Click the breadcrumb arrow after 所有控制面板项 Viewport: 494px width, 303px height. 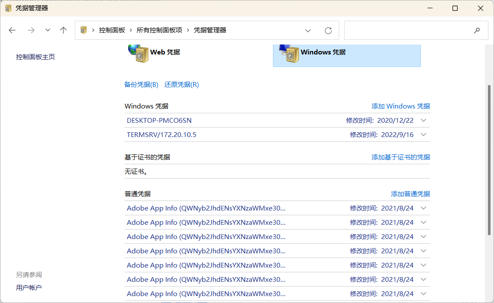pyautogui.click(x=188, y=30)
